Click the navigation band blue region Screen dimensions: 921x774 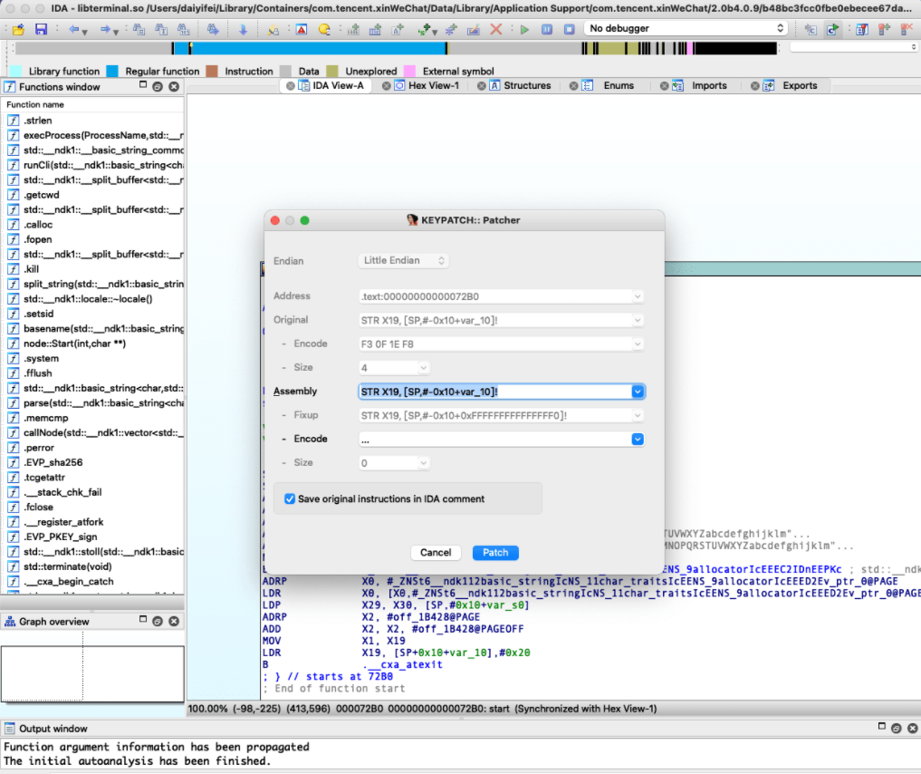(x=317, y=49)
